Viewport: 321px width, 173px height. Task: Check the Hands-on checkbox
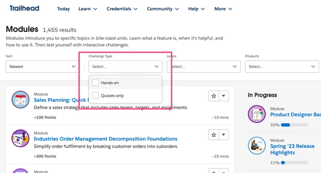tap(95, 82)
